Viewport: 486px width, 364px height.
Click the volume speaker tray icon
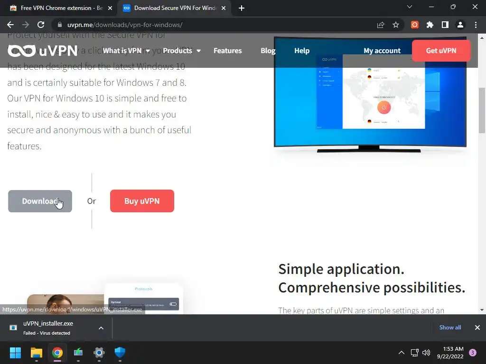point(427,353)
